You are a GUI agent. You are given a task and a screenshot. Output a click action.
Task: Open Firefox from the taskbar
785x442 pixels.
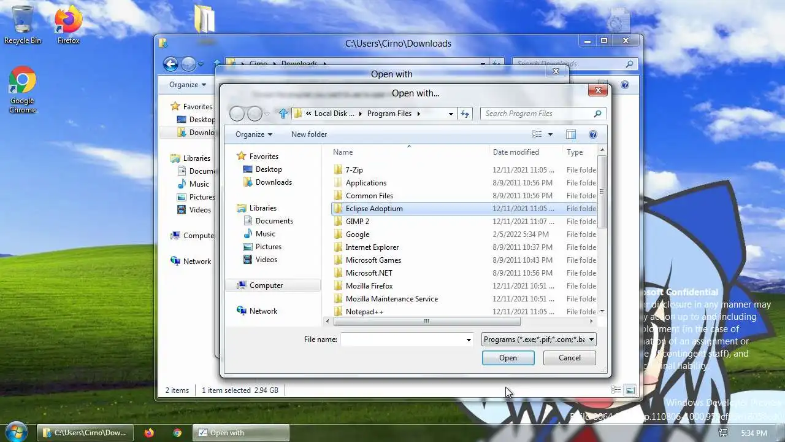[149, 433]
